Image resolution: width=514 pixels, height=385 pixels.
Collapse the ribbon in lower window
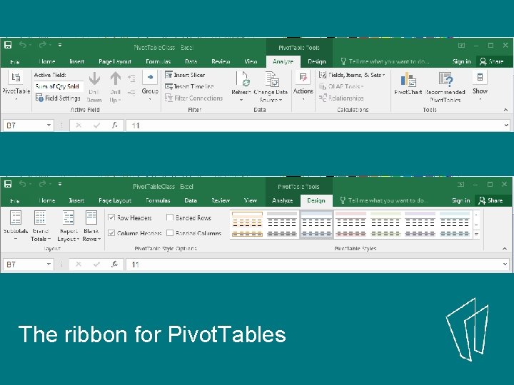(x=505, y=249)
